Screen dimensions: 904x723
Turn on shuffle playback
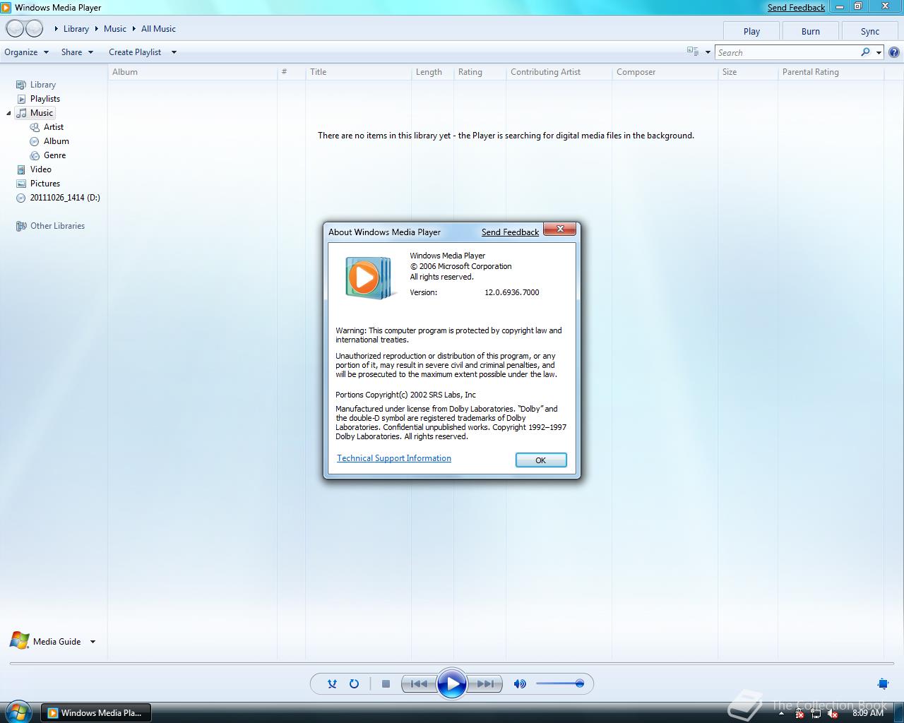[332, 683]
